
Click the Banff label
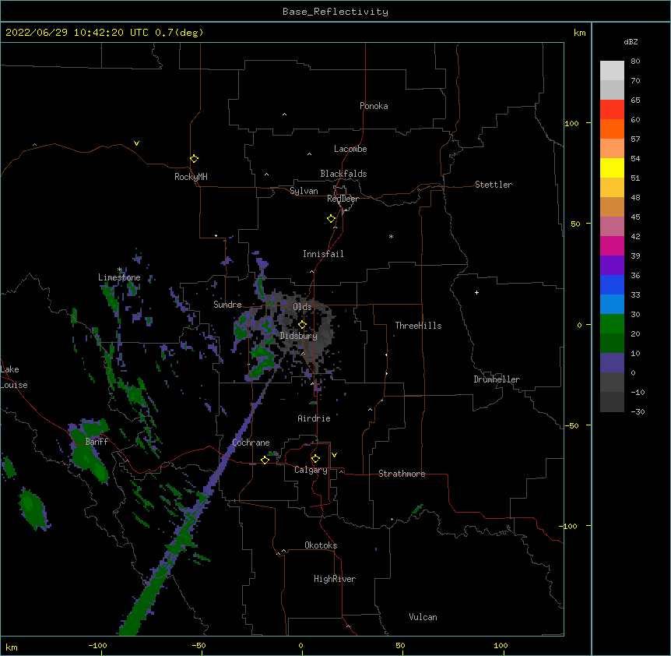coord(97,442)
